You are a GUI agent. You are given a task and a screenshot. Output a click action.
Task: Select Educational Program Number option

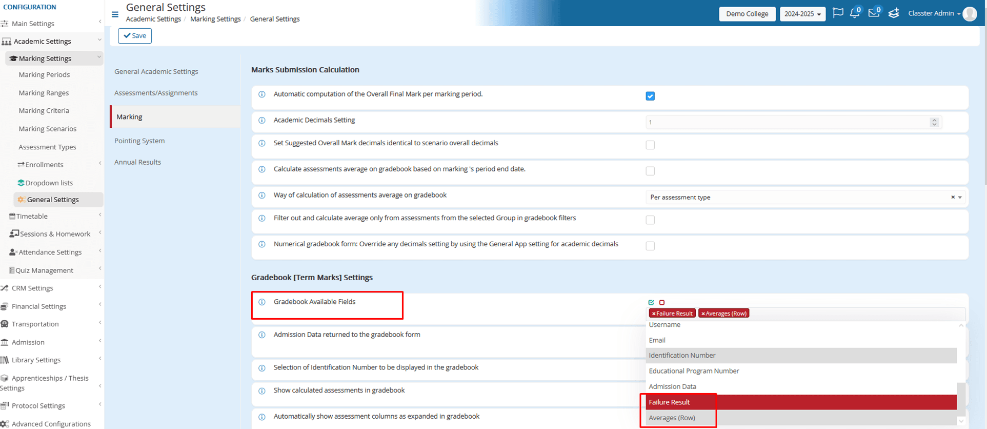[801, 371]
